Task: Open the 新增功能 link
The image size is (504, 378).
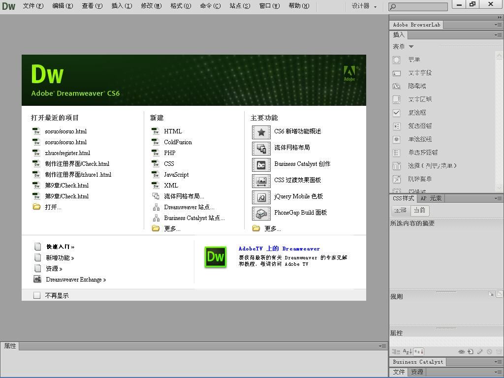Action: [60, 258]
